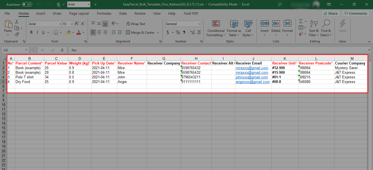Click the Share button

[331, 13]
